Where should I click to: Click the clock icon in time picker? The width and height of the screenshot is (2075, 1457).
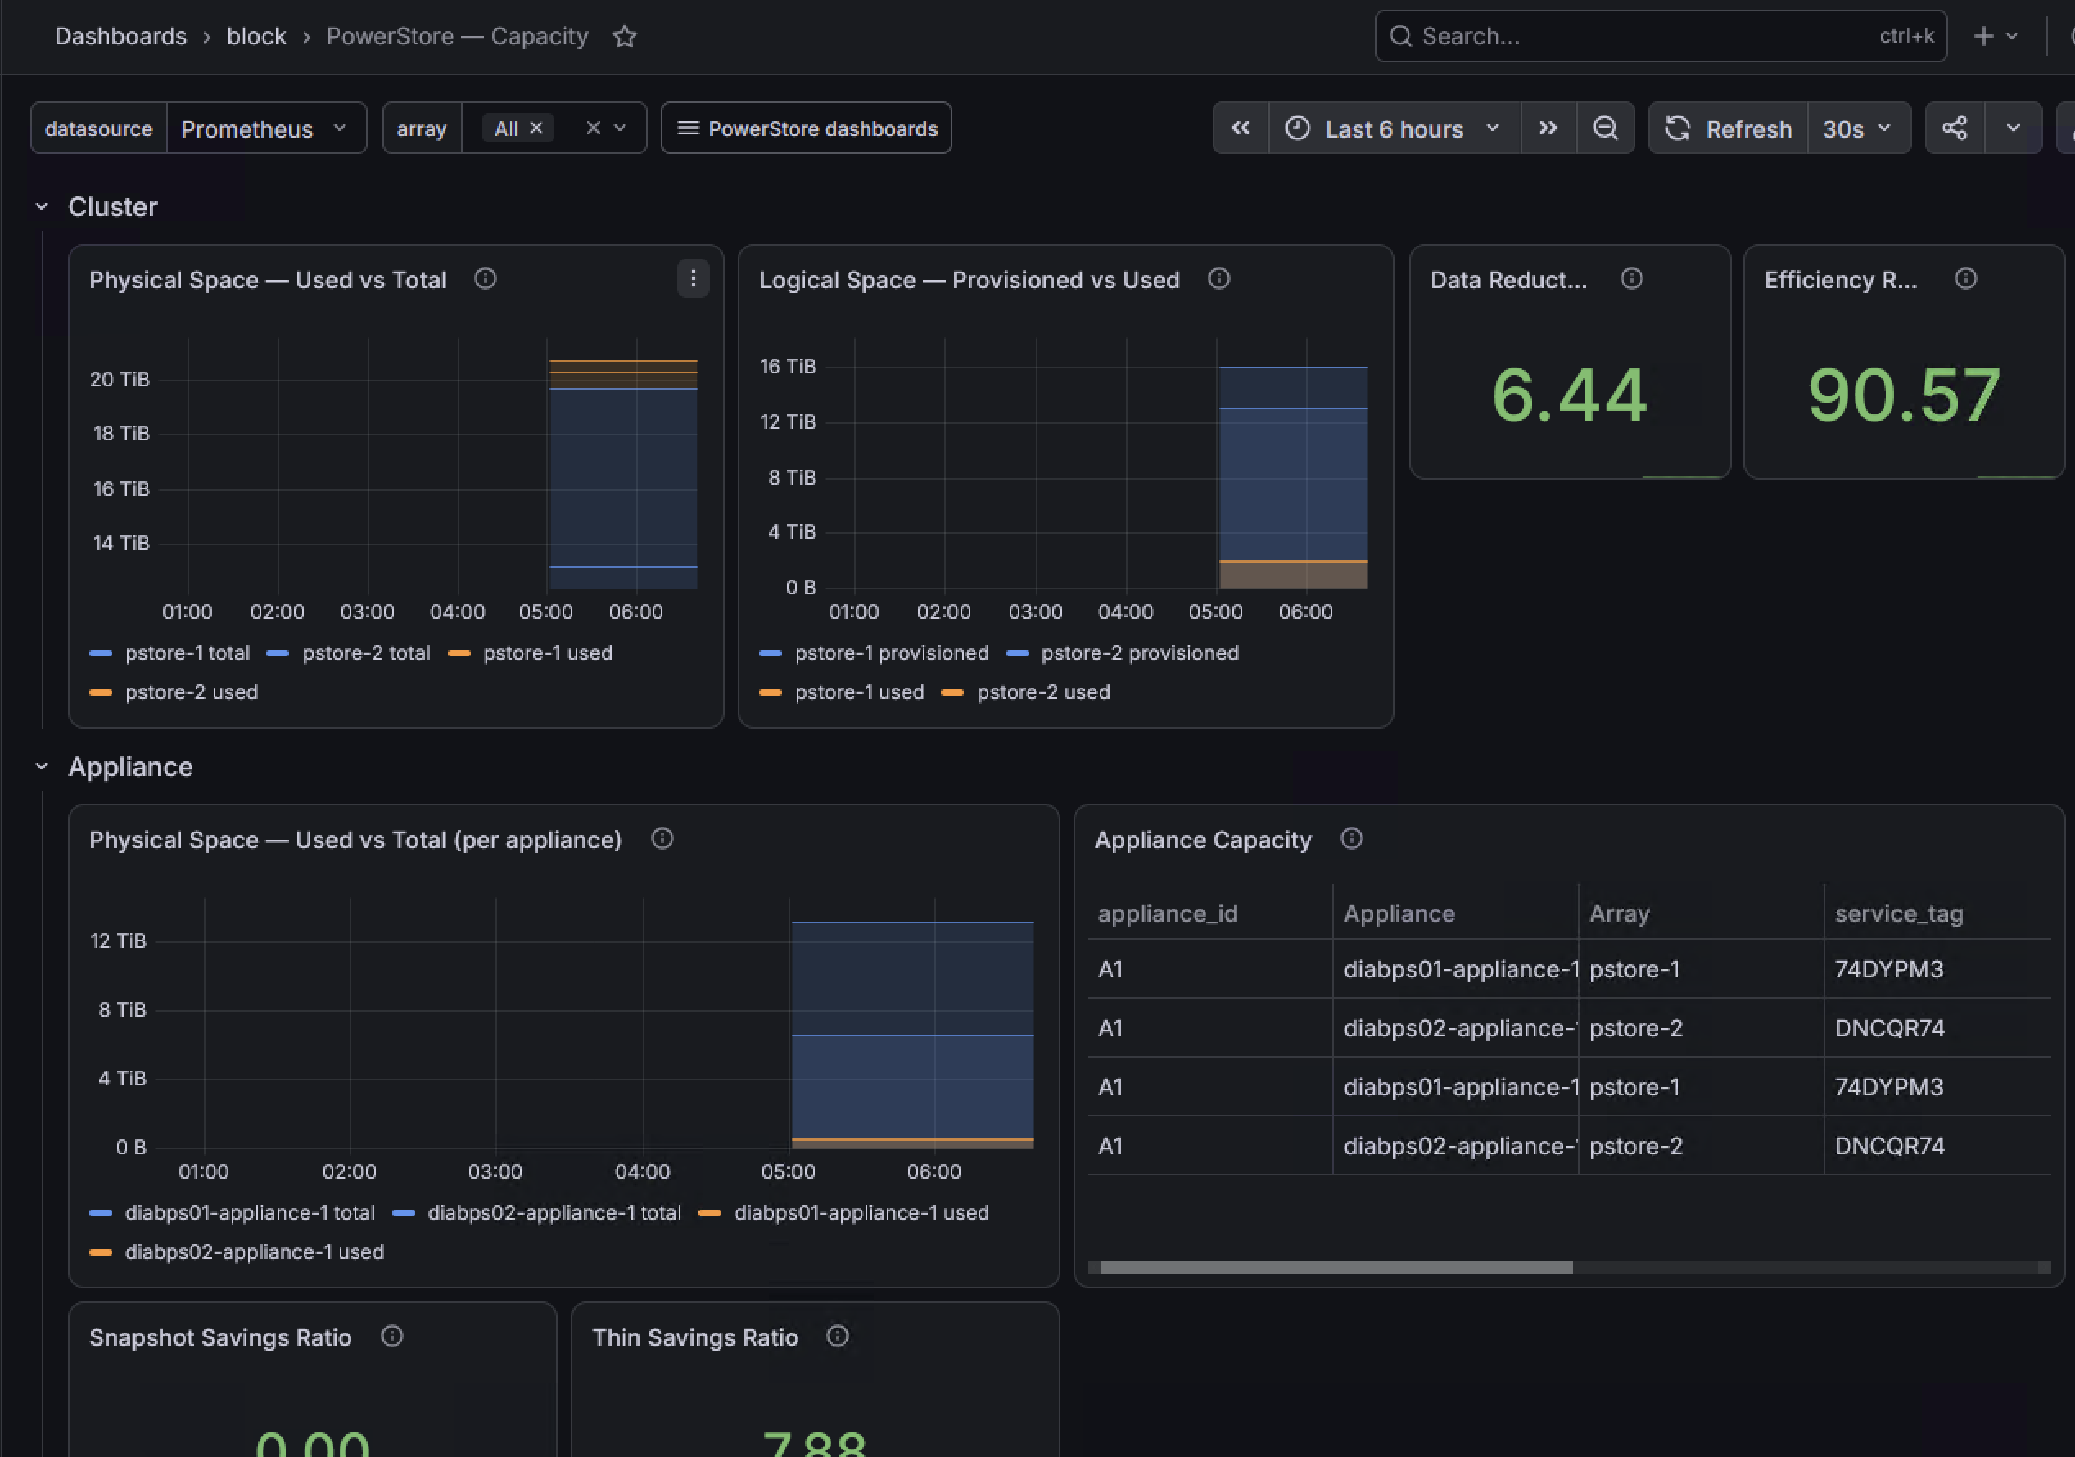[1297, 129]
